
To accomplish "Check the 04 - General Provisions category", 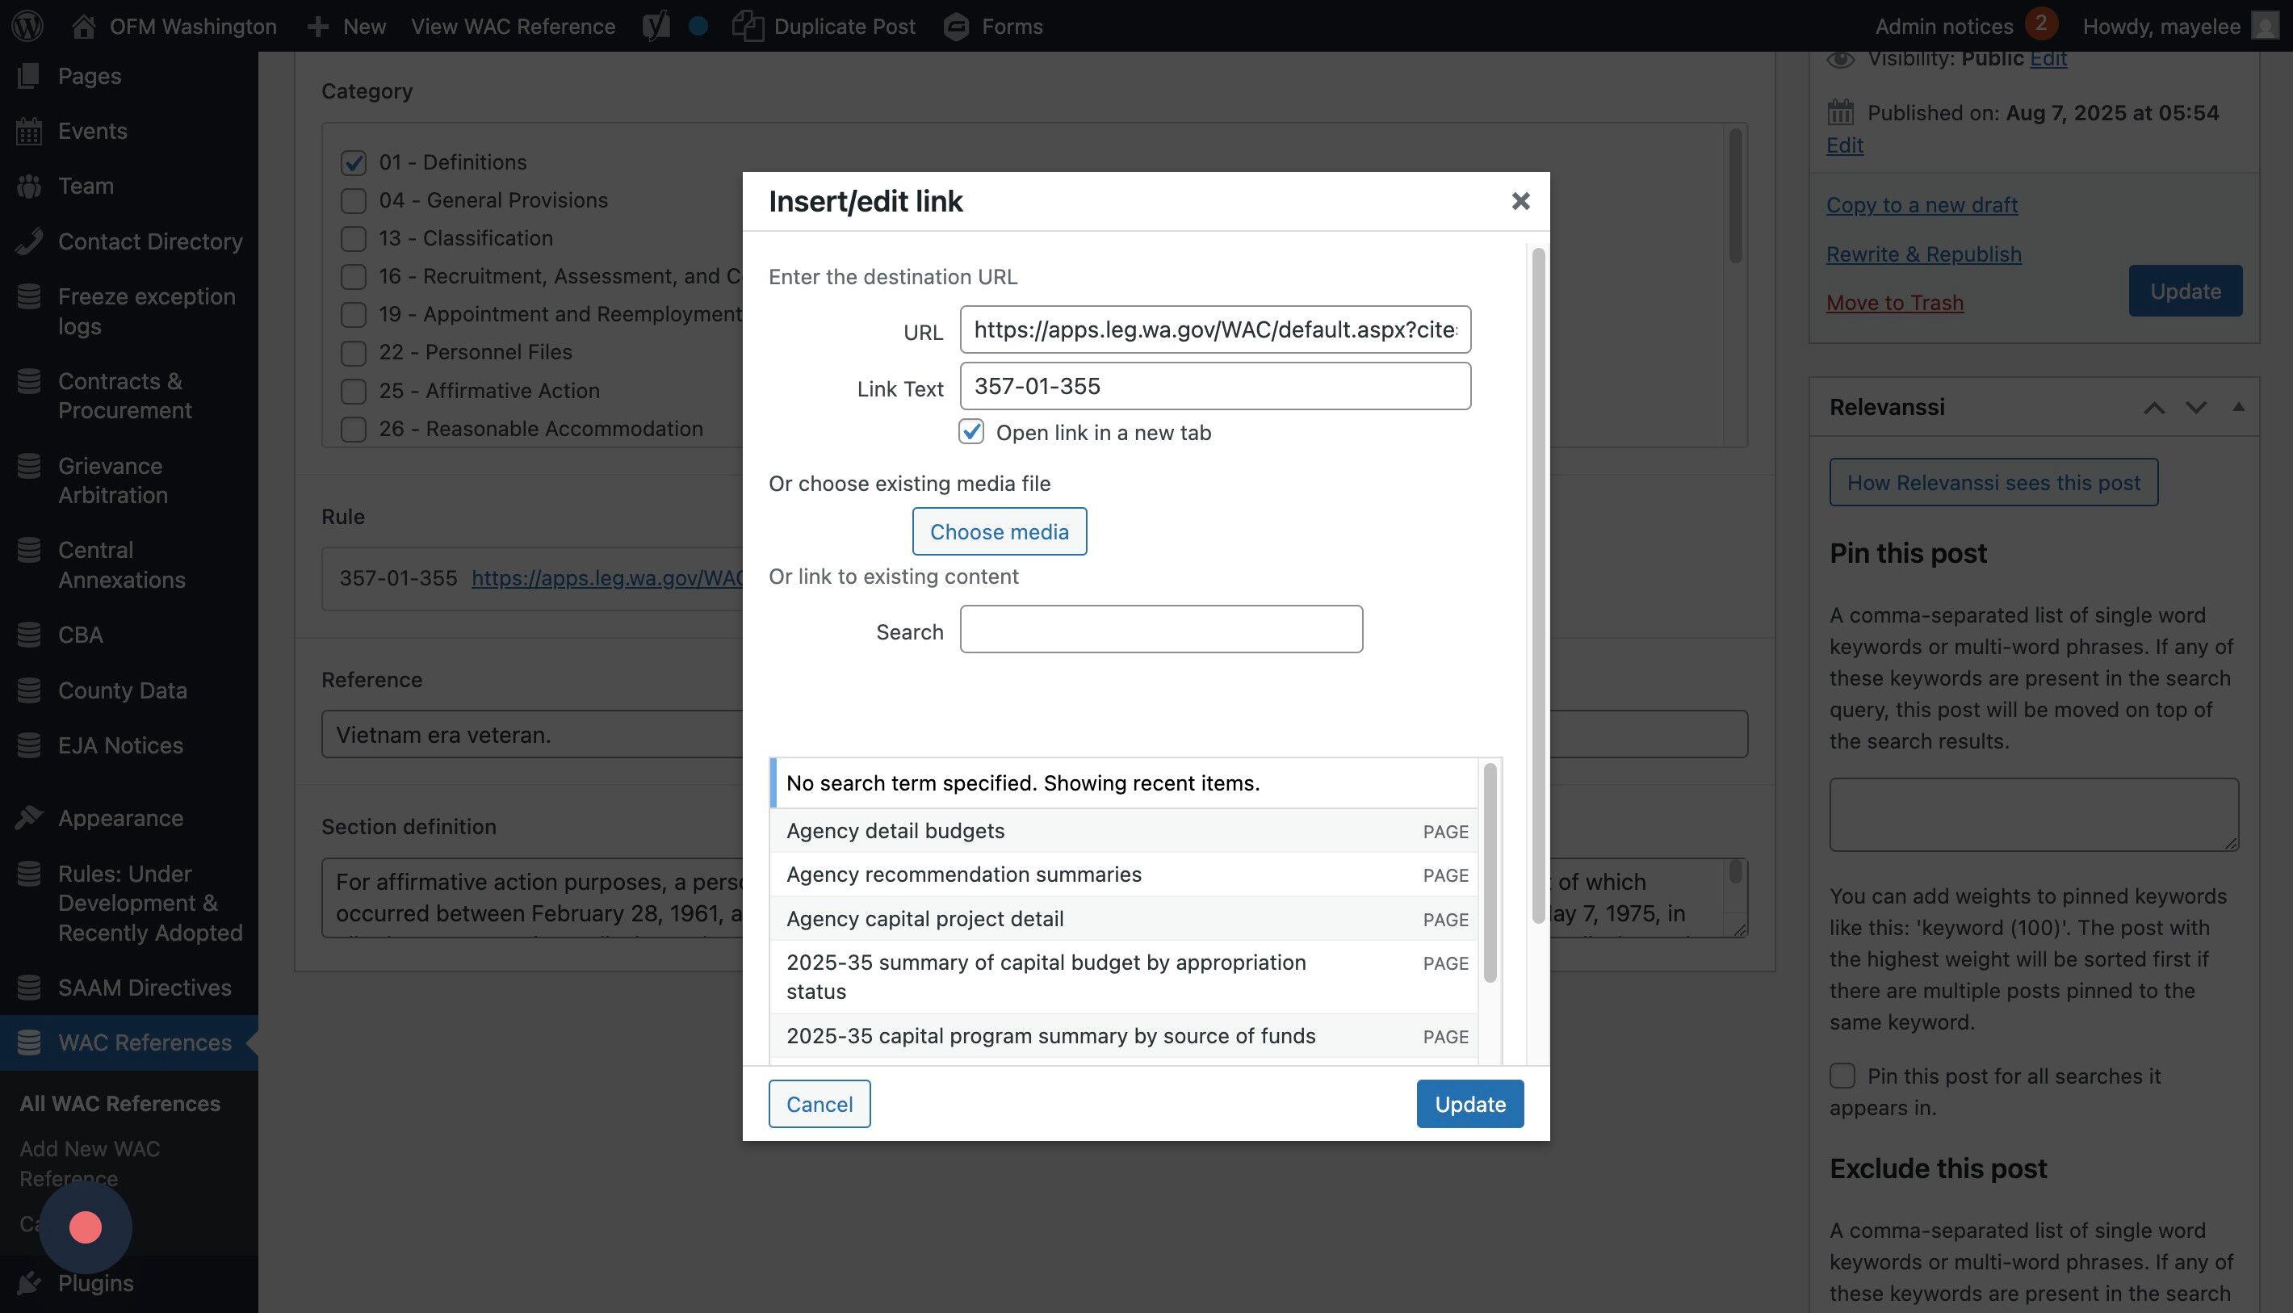I will [x=354, y=200].
